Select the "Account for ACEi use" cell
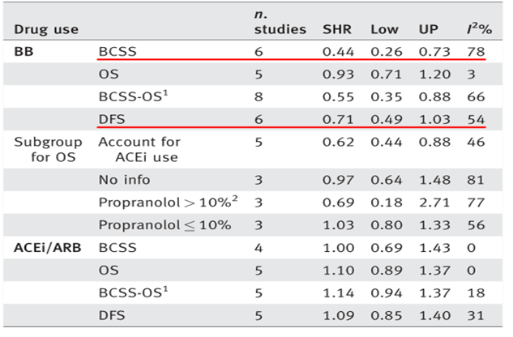513x337 pixels. click(138, 148)
